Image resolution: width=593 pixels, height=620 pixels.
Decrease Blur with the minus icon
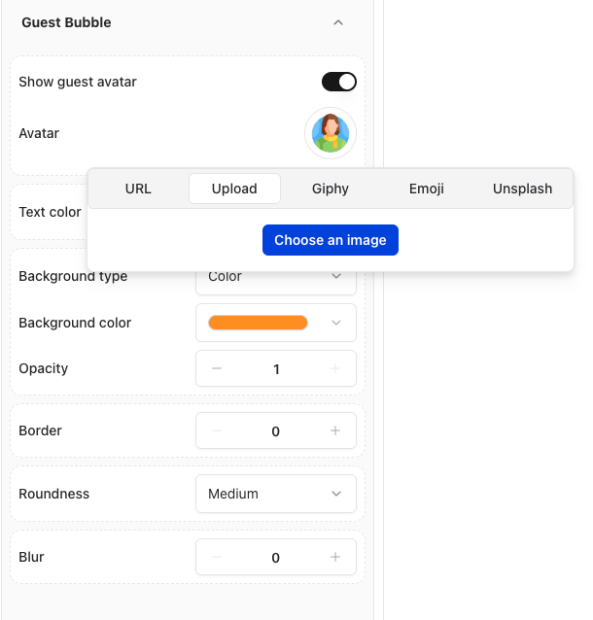pyautogui.click(x=217, y=557)
